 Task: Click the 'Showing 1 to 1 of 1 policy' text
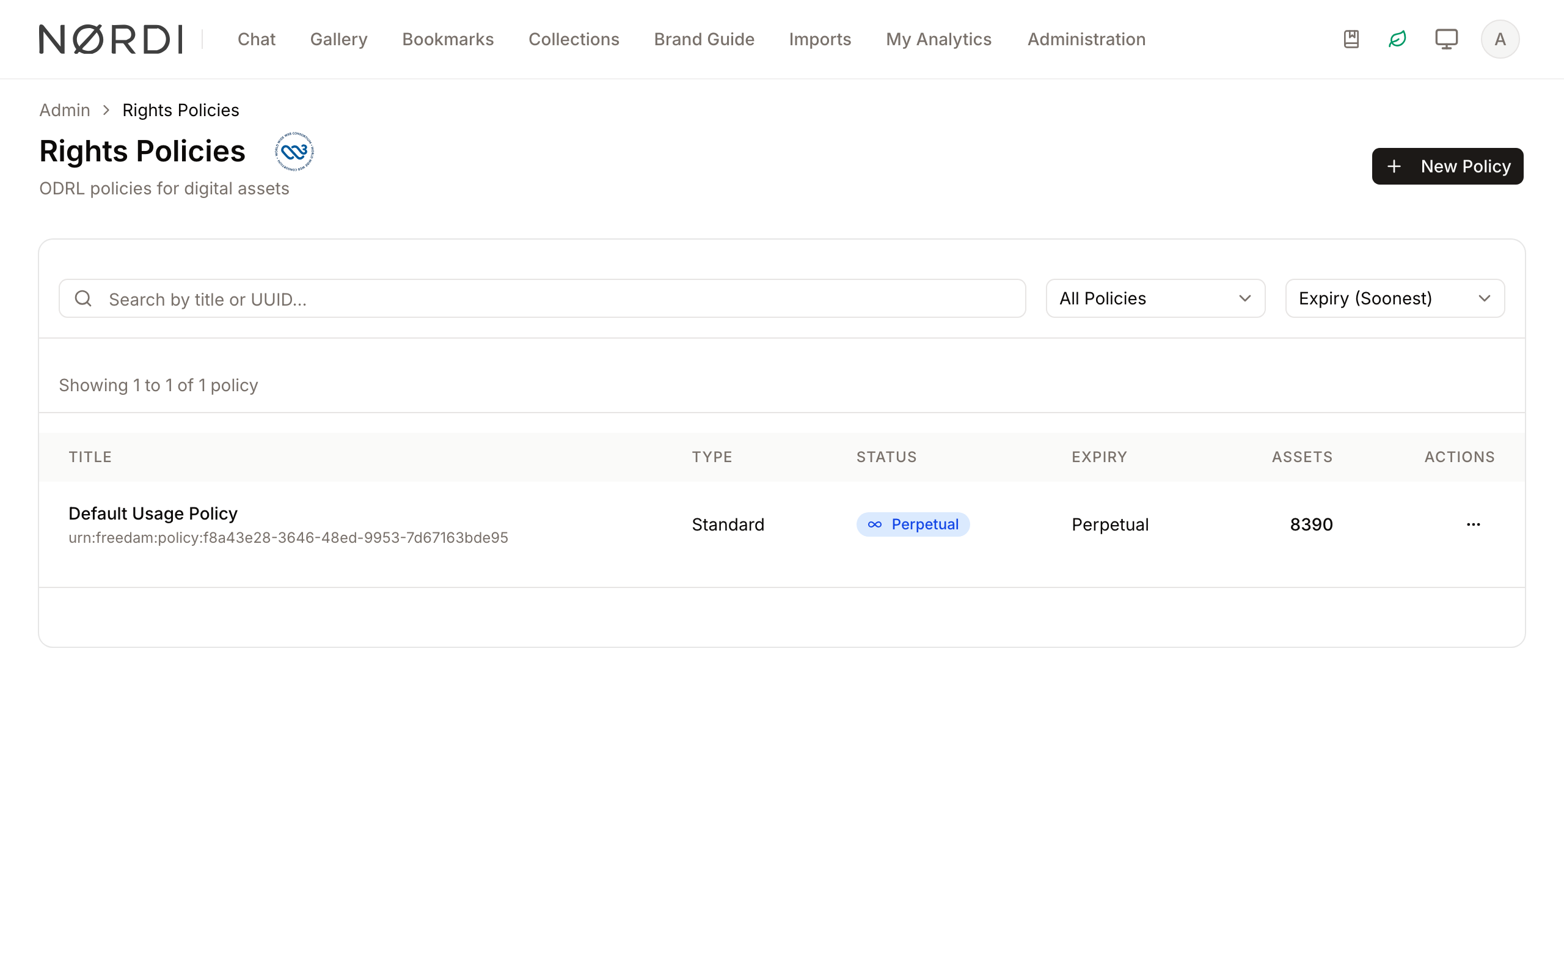[x=158, y=385]
